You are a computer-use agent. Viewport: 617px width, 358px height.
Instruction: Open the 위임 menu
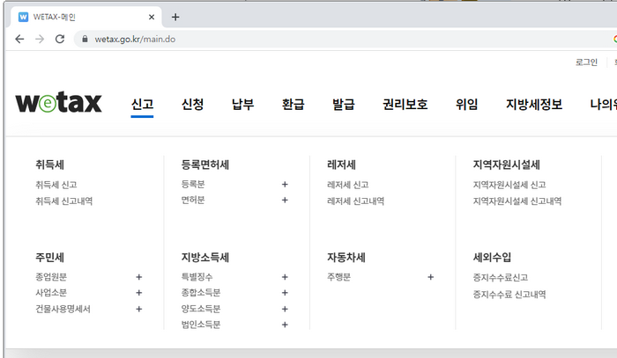coord(466,105)
